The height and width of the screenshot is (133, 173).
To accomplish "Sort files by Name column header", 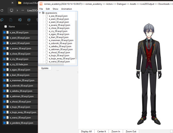I will [x=12, y=27].
